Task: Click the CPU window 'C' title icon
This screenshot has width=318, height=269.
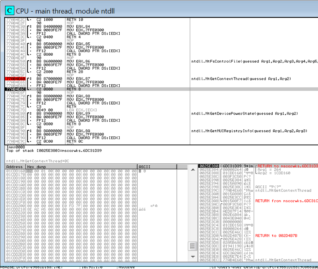Action: coord(10,11)
